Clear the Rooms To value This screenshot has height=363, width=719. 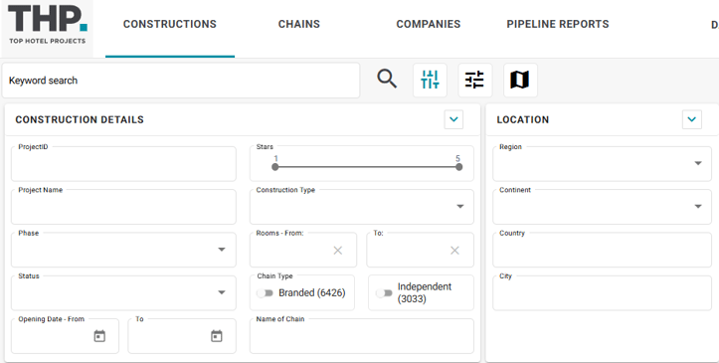coord(454,251)
